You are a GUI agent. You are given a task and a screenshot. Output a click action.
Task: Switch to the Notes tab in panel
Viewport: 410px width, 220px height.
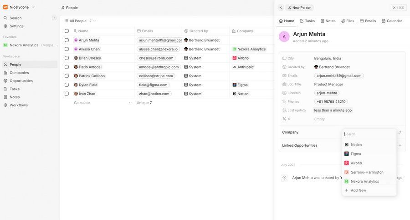click(x=328, y=21)
